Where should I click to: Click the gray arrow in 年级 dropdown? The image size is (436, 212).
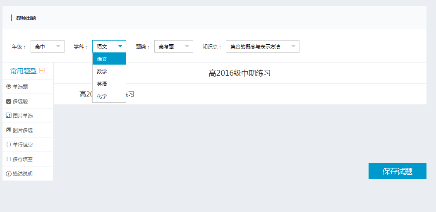click(x=58, y=46)
